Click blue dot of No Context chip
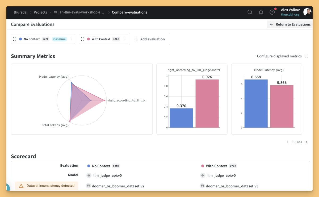 20,39
